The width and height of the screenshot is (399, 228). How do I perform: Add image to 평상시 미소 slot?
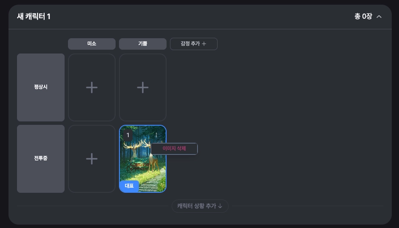pyautogui.click(x=92, y=87)
